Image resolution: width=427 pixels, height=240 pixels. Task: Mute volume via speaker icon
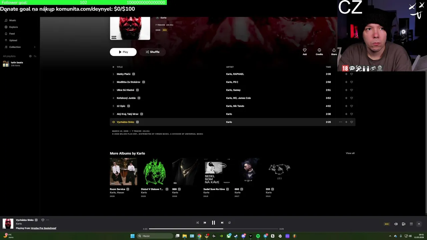[396, 224]
